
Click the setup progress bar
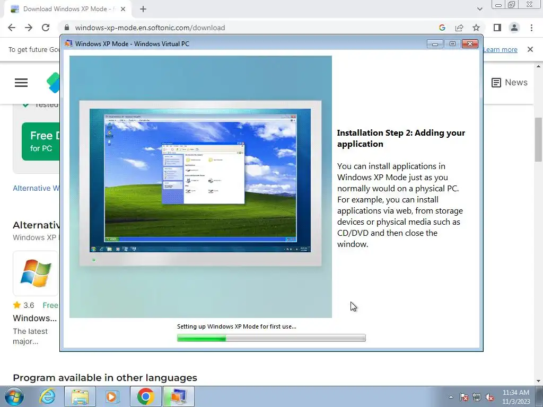(x=271, y=338)
